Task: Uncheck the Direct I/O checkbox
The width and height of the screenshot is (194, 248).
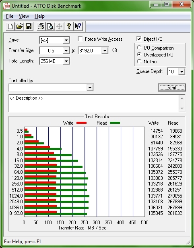Action: [x=139, y=39]
